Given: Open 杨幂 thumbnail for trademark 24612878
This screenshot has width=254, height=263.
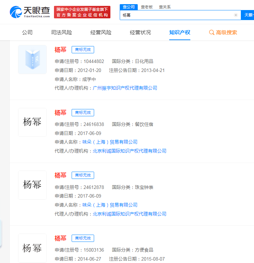Looking at the screenshot, I should [33, 185].
